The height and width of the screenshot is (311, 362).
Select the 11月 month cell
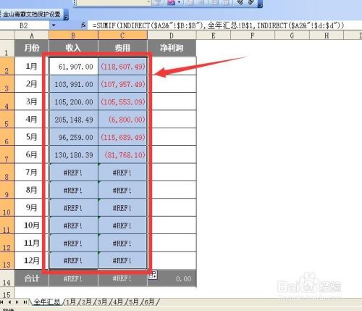tap(32, 243)
